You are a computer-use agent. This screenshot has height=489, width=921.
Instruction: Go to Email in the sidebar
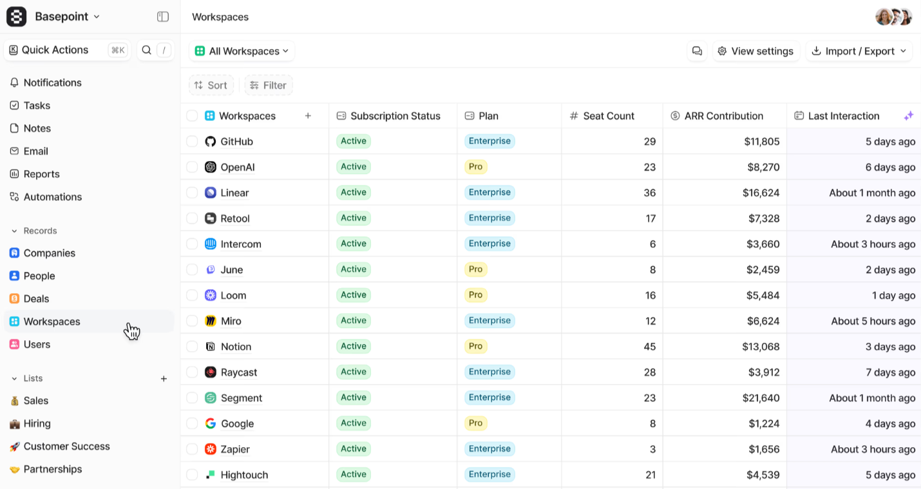click(x=89, y=151)
